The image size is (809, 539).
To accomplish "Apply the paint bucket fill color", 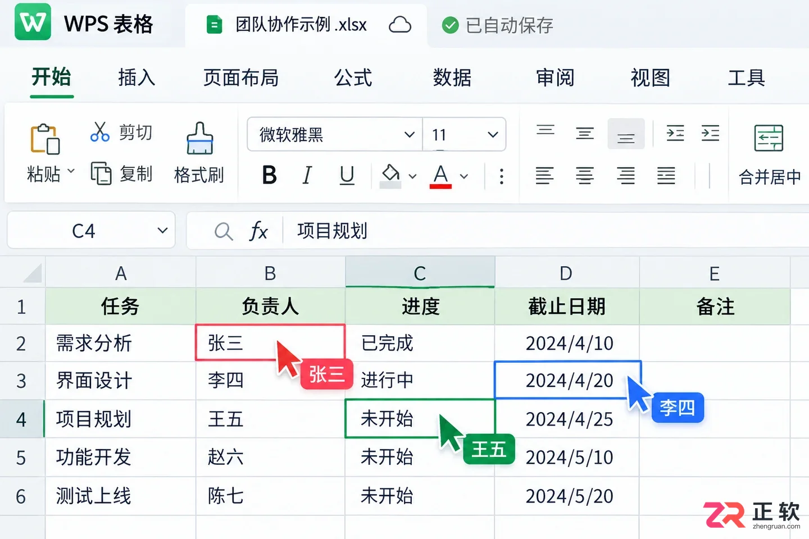I will [x=390, y=175].
